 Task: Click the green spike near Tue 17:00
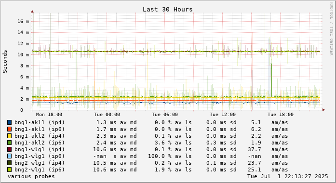click(271, 80)
